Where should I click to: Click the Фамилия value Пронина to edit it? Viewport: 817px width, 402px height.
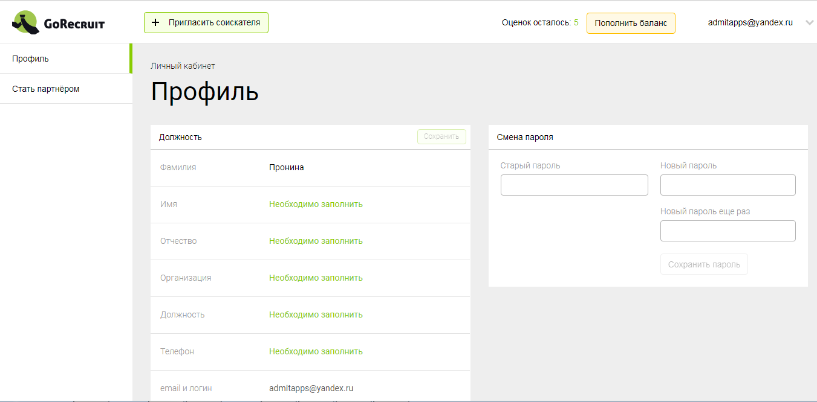point(285,167)
